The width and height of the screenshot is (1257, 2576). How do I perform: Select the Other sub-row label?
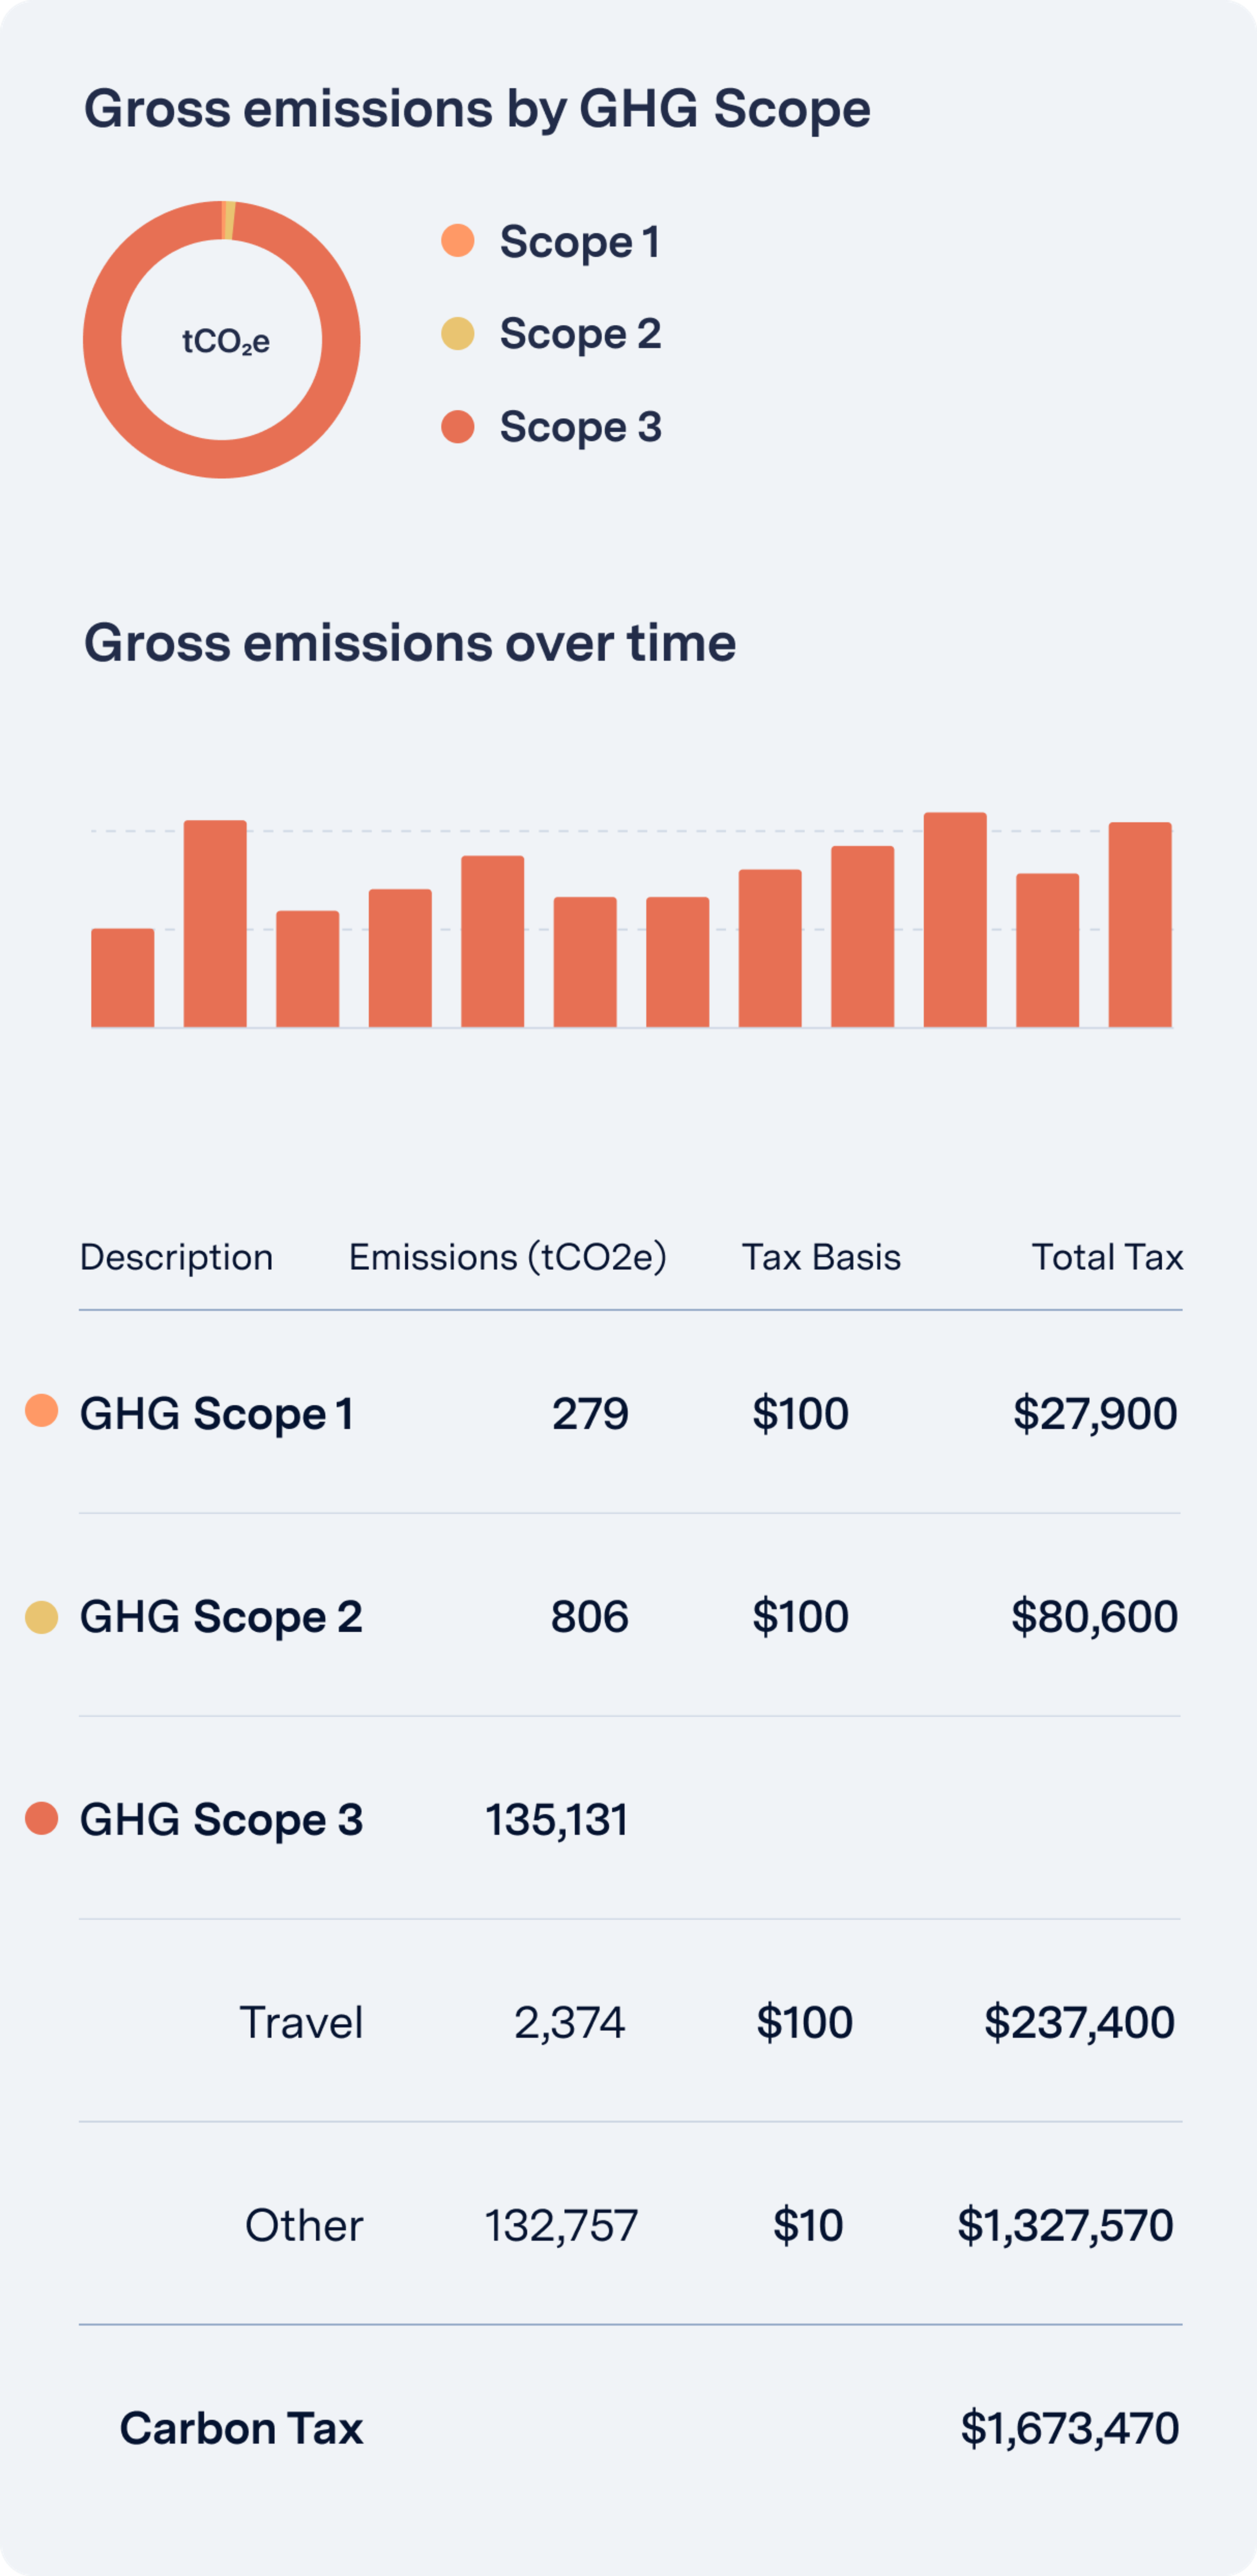pos(304,2225)
